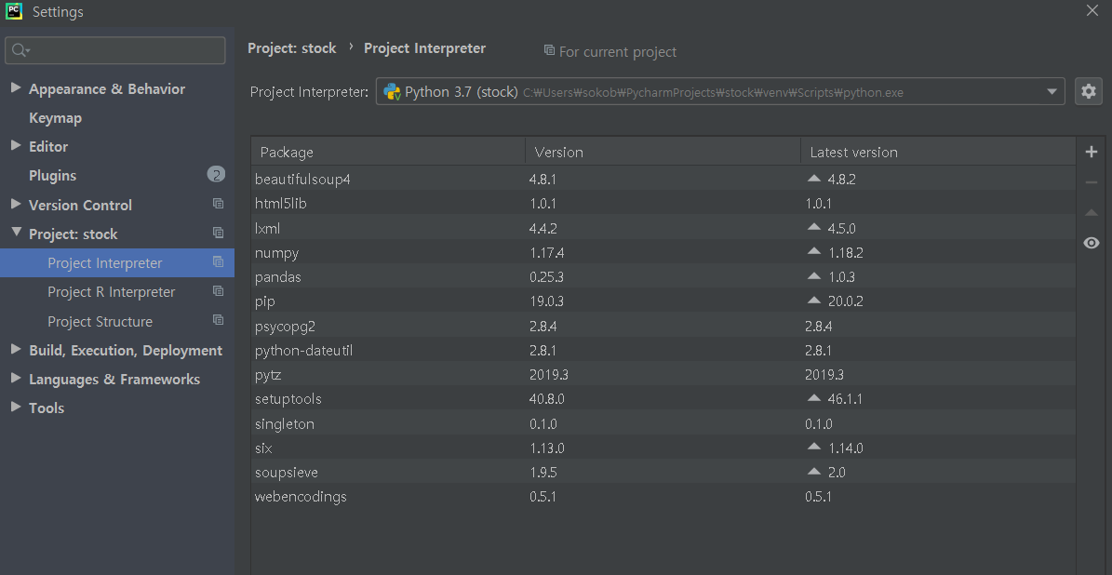1112x575 pixels.
Task: Click upgrade arrow beside setuptools 46.1.1
Action: click(814, 397)
